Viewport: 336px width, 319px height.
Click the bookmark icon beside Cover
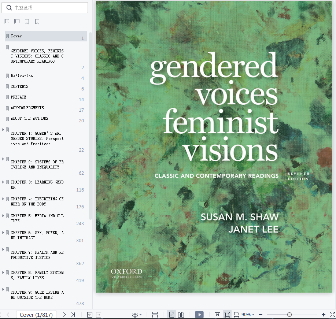point(7,36)
